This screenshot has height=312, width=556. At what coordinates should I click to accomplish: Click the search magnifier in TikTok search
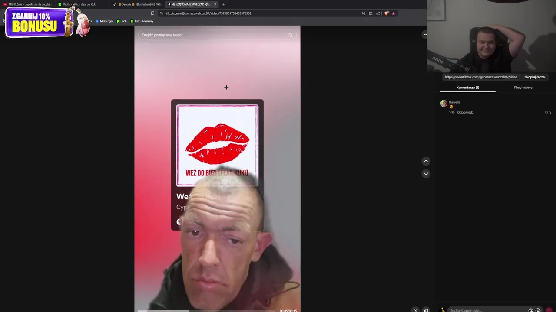[291, 35]
